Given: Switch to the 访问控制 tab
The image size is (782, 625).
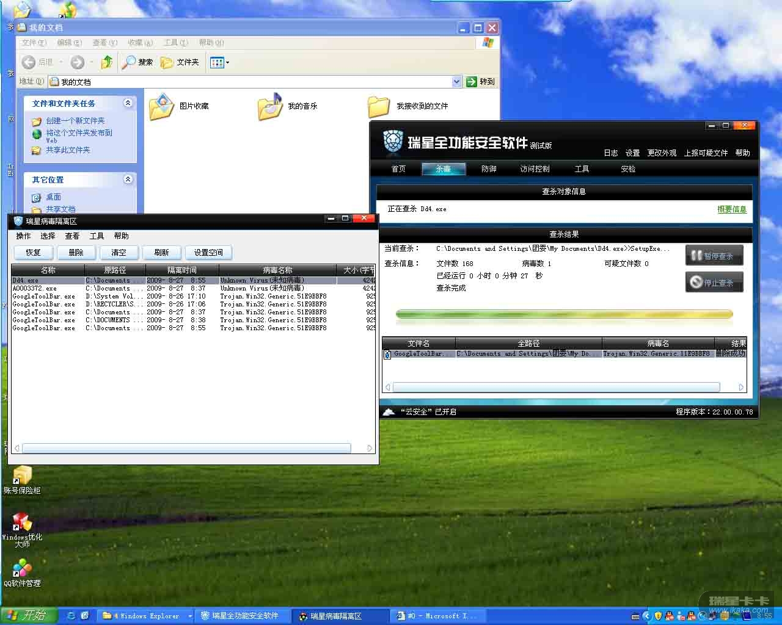Looking at the screenshot, I should coord(535,169).
